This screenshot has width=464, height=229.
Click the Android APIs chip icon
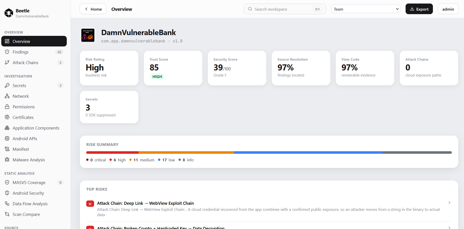tap(7, 138)
